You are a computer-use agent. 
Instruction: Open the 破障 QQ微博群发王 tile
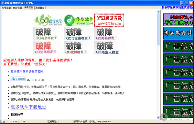(79, 48)
